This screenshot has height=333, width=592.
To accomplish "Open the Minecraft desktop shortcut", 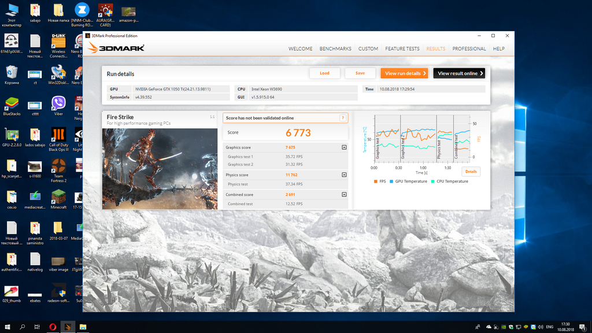I will 58,198.
